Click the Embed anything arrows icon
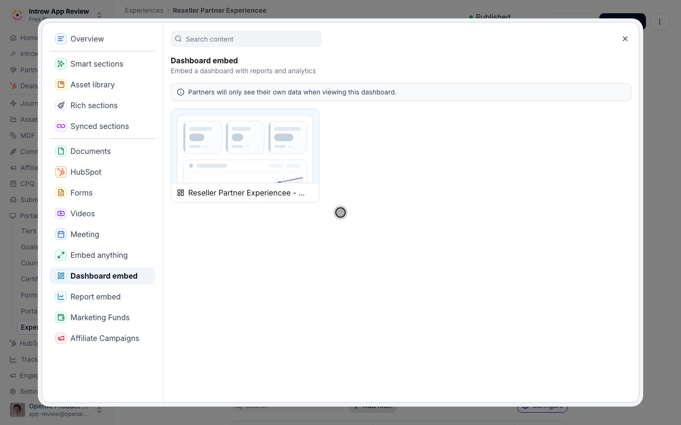This screenshot has width=681, height=425. 61,255
